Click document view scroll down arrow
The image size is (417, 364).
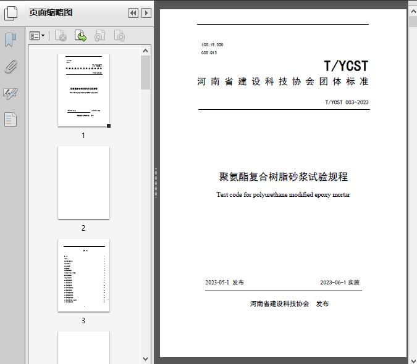tap(413, 360)
